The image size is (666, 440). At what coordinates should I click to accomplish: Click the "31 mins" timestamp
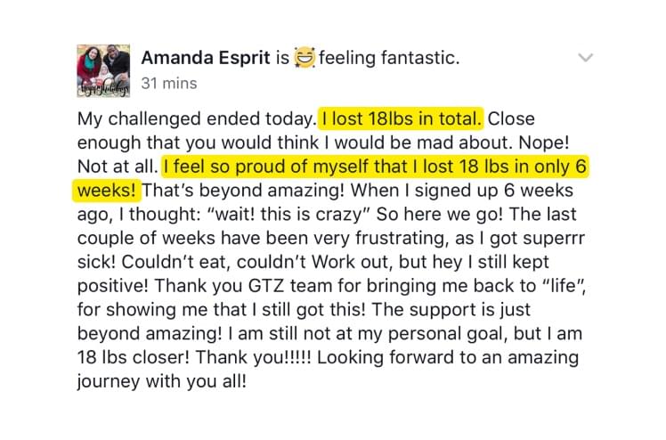(x=169, y=84)
